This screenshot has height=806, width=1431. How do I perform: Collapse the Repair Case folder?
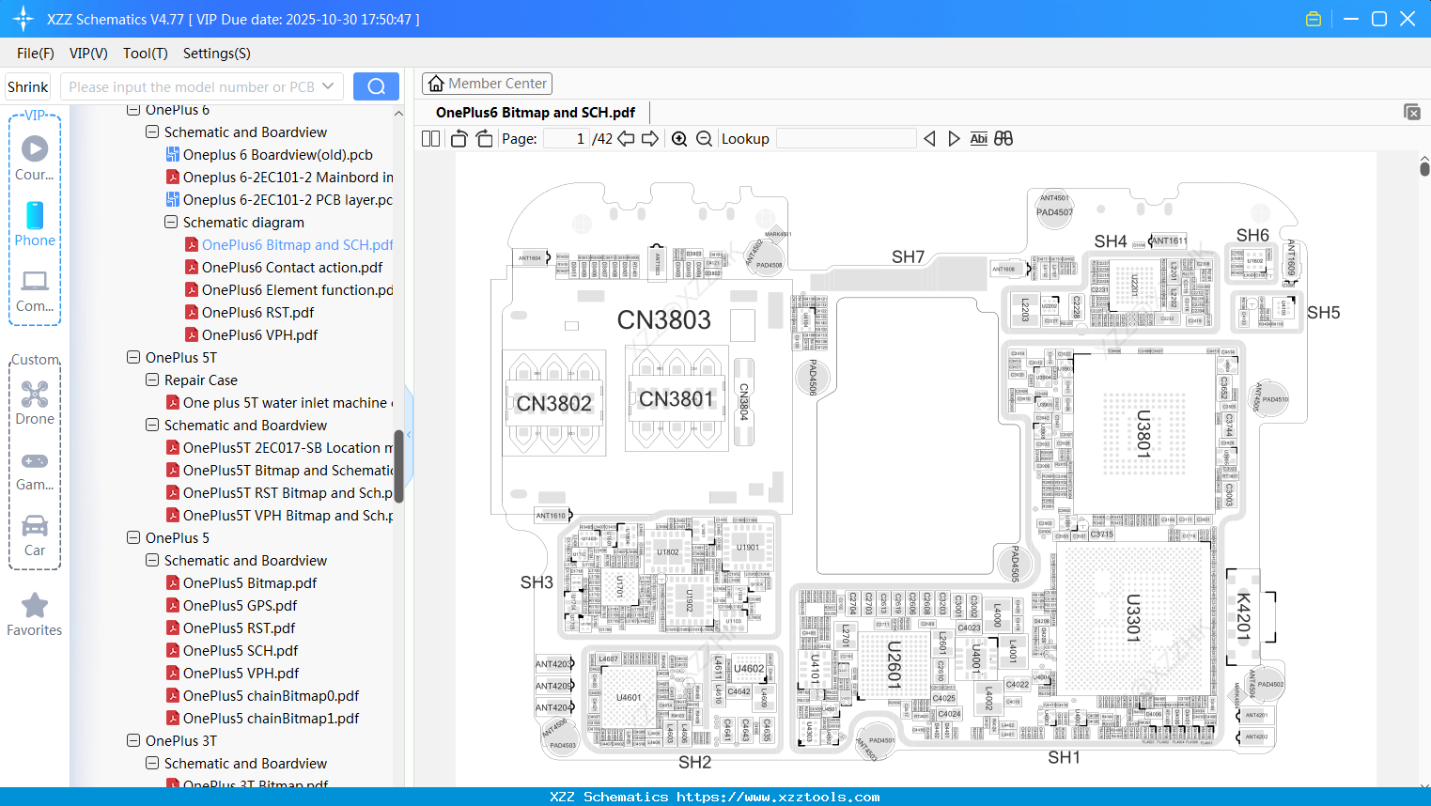tap(152, 380)
